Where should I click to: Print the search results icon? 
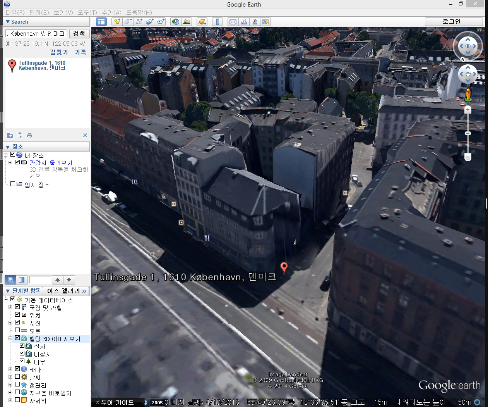click(29, 135)
